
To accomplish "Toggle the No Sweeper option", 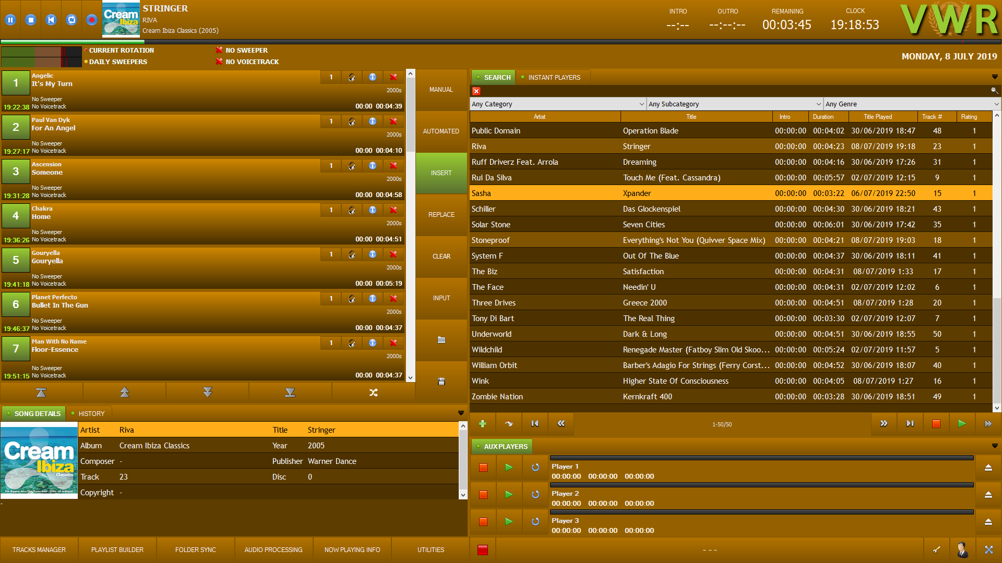I will pyautogui.click(x=242, y=50).
